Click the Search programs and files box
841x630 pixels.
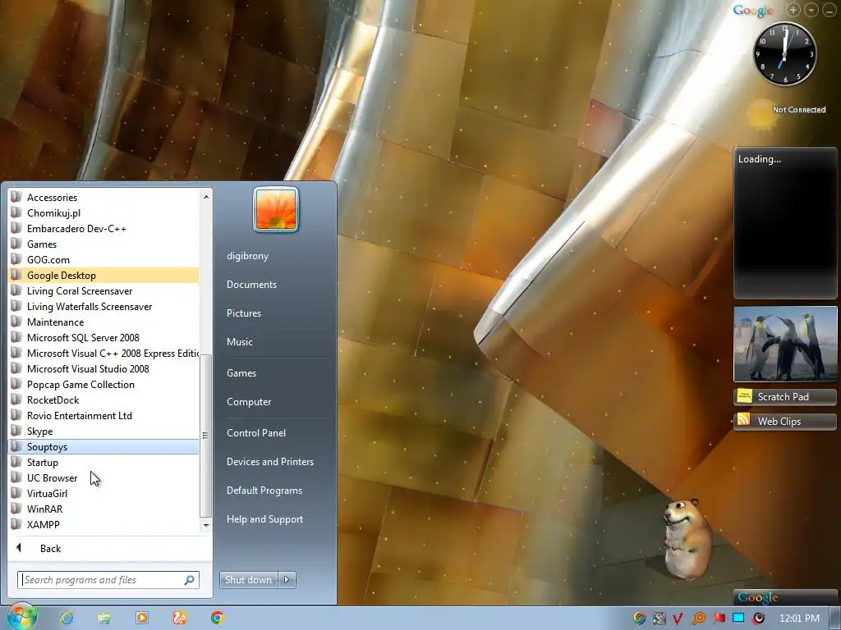click(x=108, y=580)
